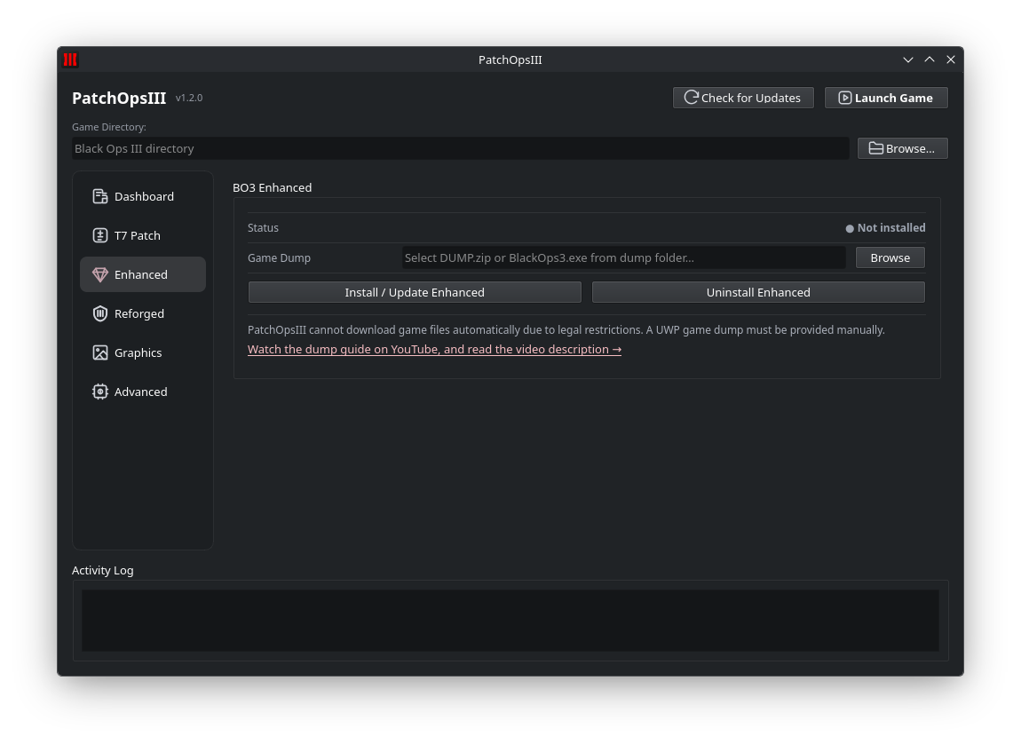Click the Dashboard sidebar icon
This screenshot has height=744, width=1021.
click(99, 196)
